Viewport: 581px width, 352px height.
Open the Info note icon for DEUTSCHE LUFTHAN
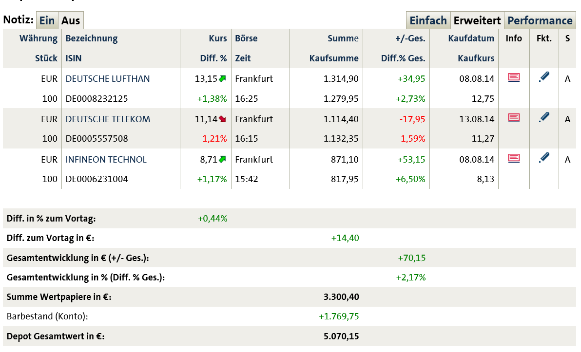(514, 78)
